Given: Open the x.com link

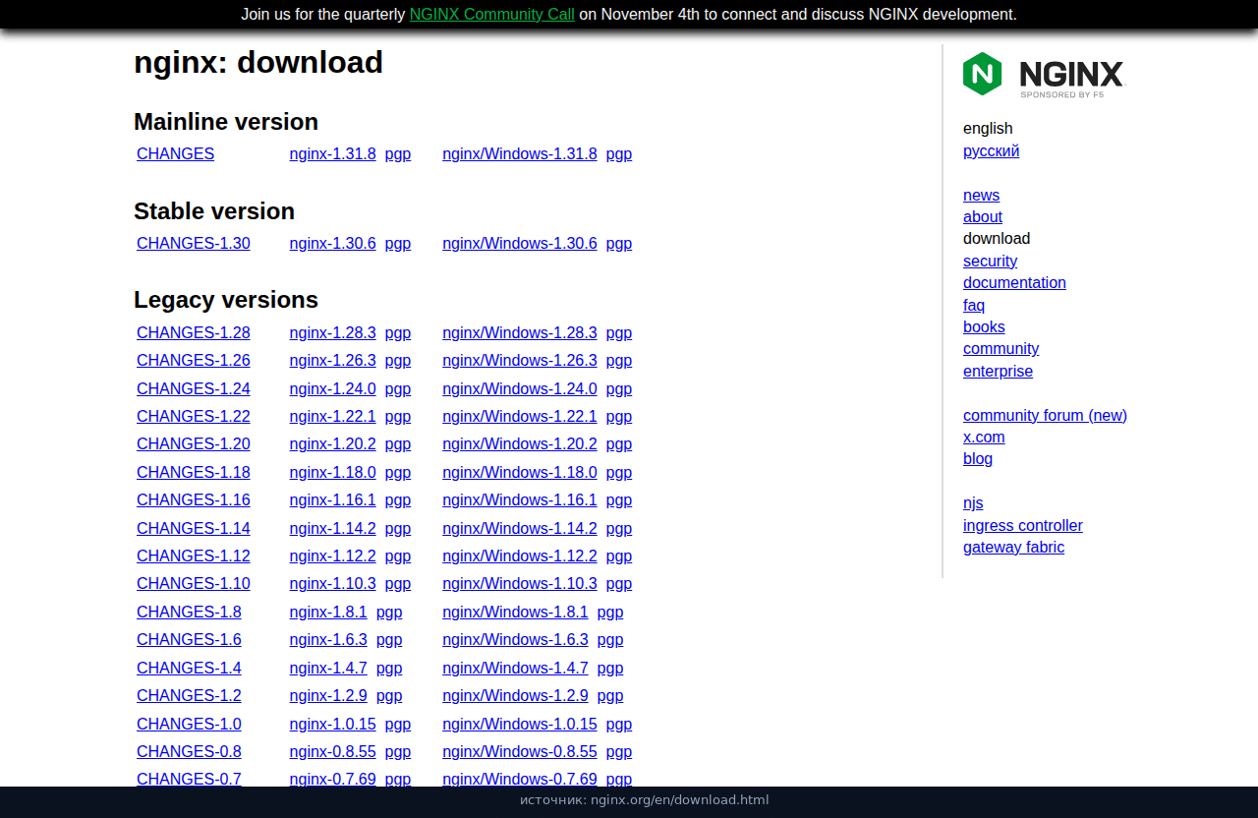Looking at the screenshot, I should pos(984,437).
